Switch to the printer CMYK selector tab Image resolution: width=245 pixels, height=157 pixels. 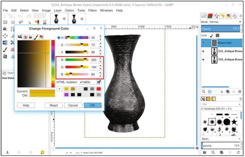[x=31, y=37]
